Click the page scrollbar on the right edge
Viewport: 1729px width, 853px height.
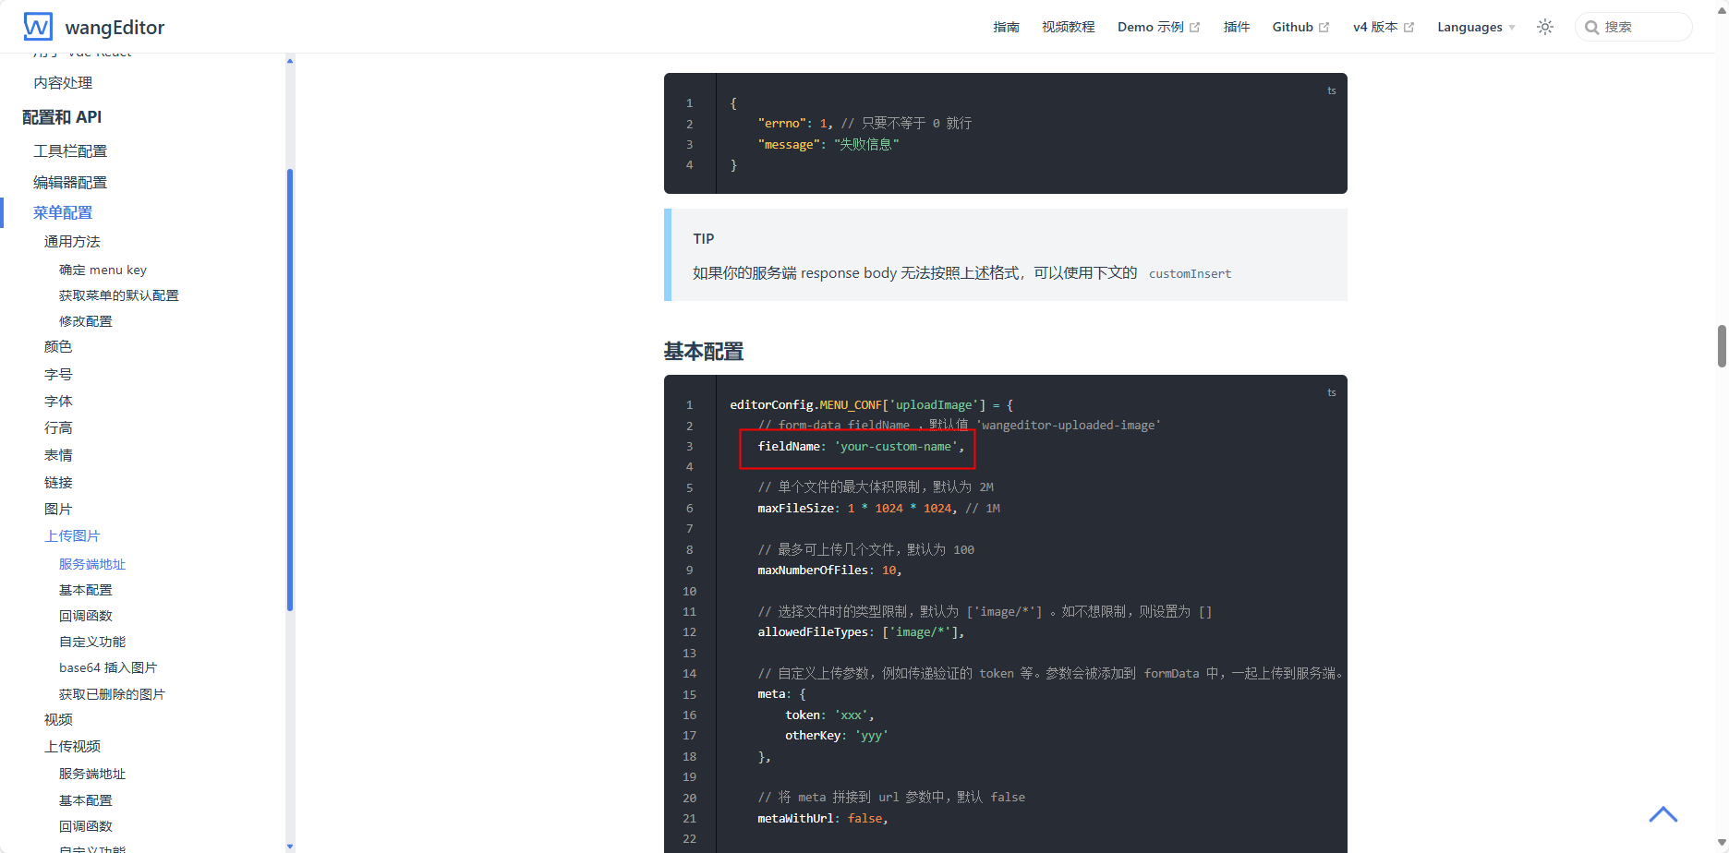click(x=1719, y=346)
